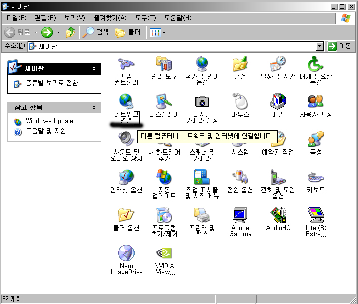Click the 32 개체 status bar text

(12, 299)
